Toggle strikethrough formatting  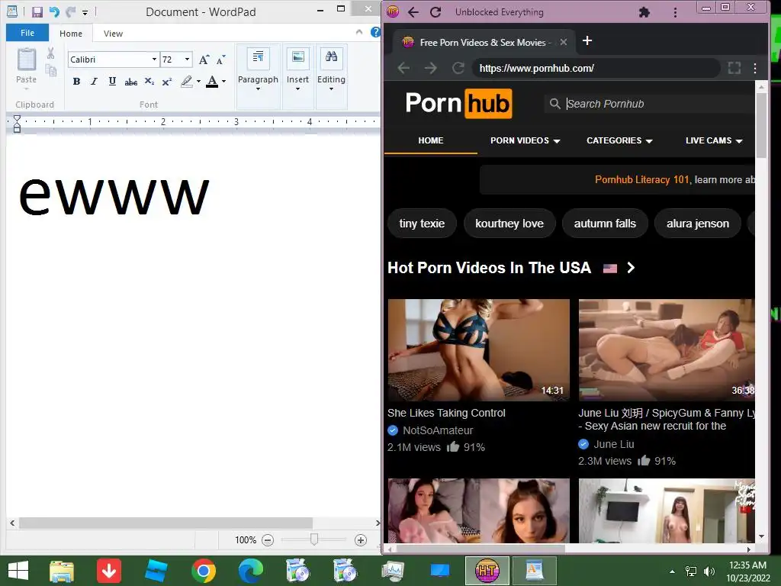[130, 82]
